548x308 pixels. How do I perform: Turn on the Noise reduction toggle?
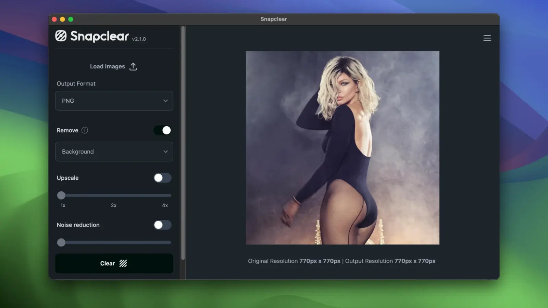(x=162, y=225)
